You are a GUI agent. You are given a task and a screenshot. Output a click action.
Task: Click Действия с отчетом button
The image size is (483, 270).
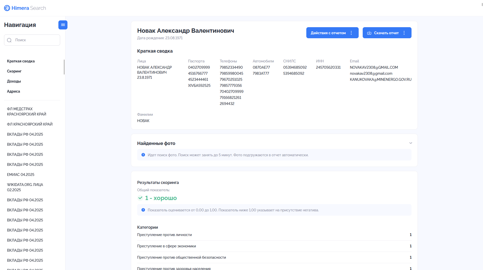click(x=332, y=33)
